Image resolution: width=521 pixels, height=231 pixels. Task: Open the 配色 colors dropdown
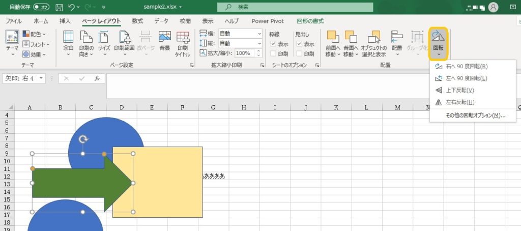pyautogui.click(x=35, y=34)
